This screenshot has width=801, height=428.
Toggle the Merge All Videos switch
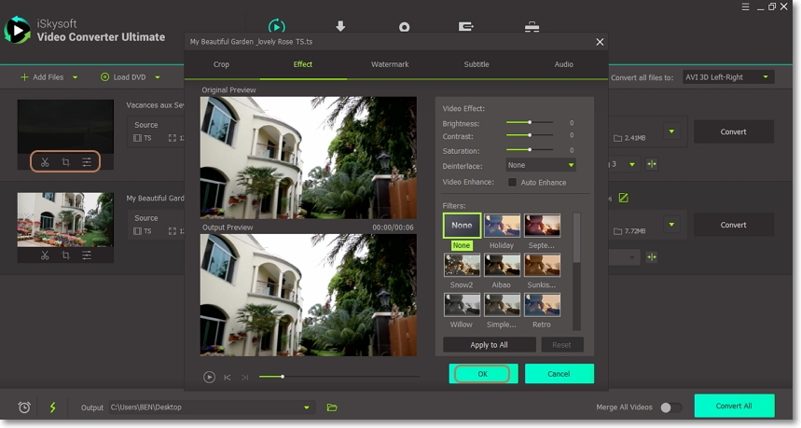[670, 407]
